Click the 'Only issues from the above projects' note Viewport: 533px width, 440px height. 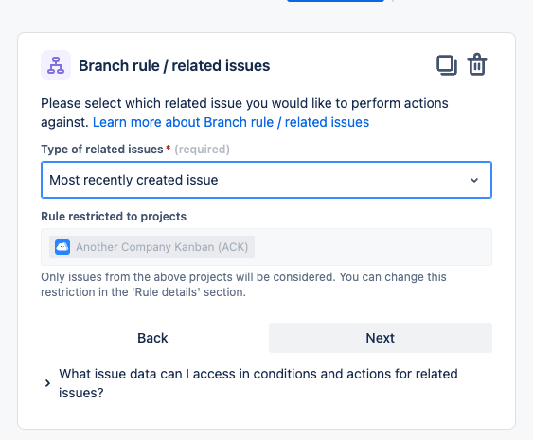[x=243, y=285]
